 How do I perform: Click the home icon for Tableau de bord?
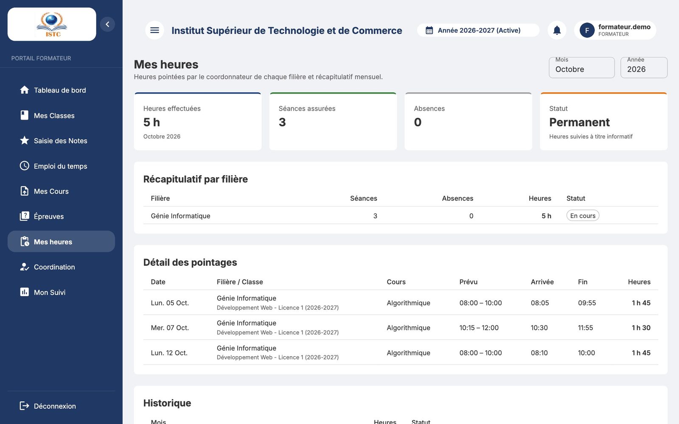25,90
